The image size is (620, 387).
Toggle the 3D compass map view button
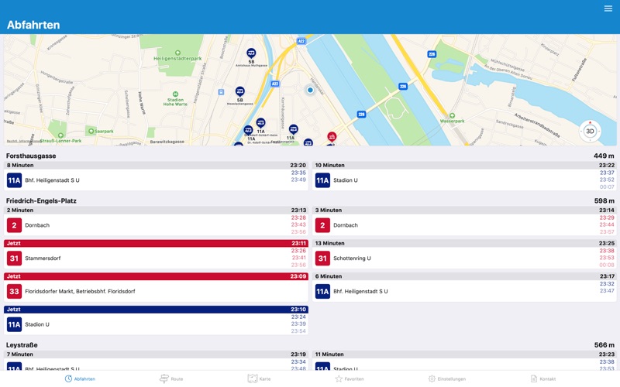tap(590, 131)
